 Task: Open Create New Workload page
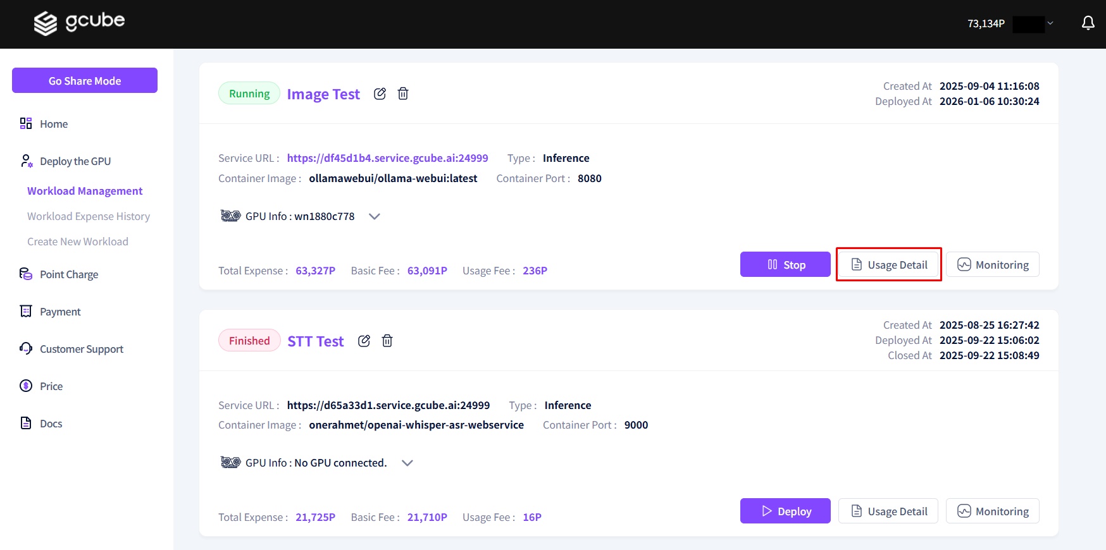click(78, 241)
